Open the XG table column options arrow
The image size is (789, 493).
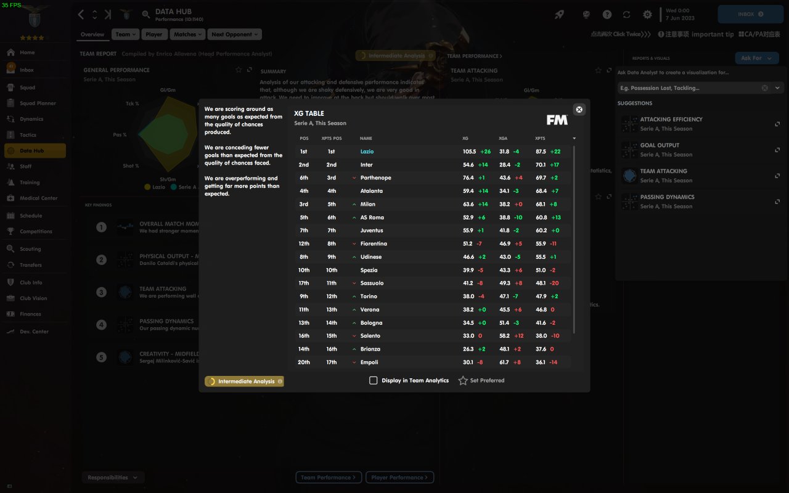574,138
